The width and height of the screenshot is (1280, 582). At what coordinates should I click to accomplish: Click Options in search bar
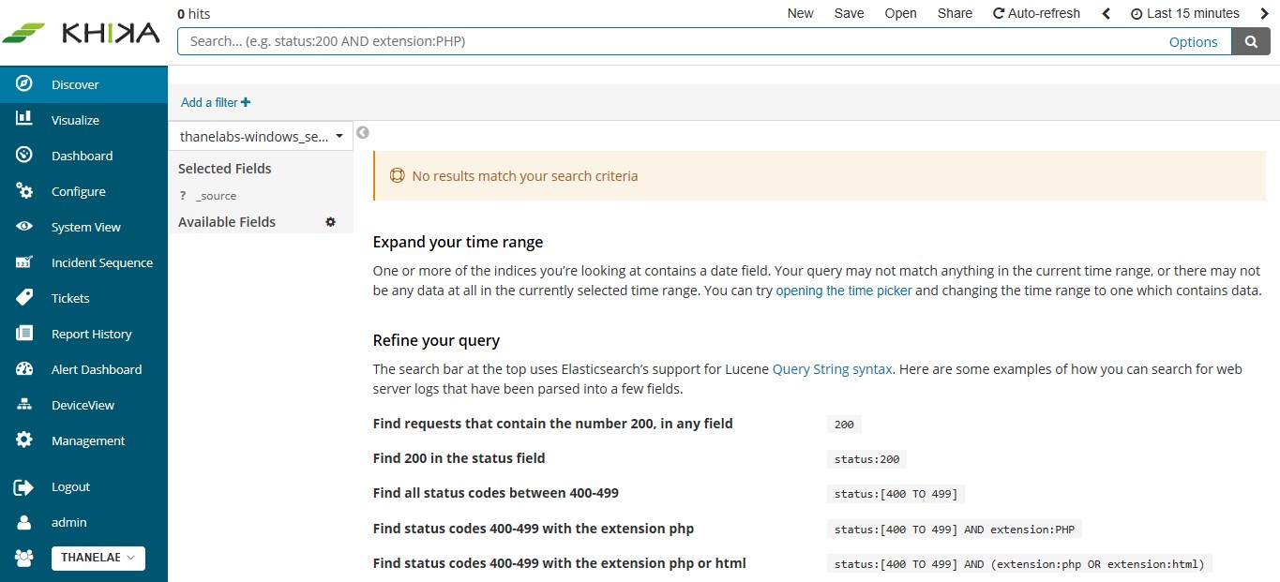[x=1193, y=42]
